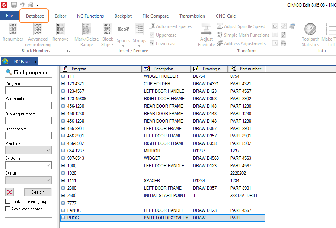Select the 2220202 part number cell

[238, 173]
